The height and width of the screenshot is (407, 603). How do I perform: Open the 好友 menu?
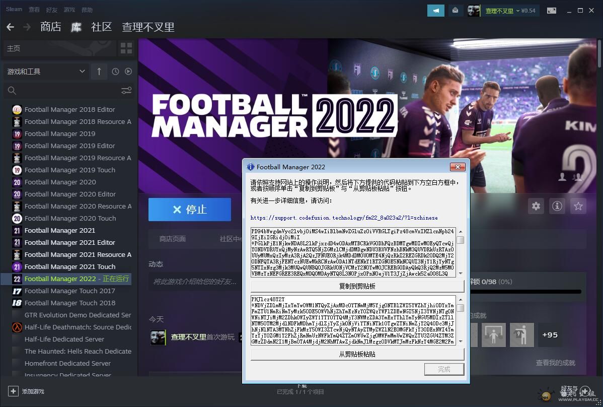[x=51, y=10]
